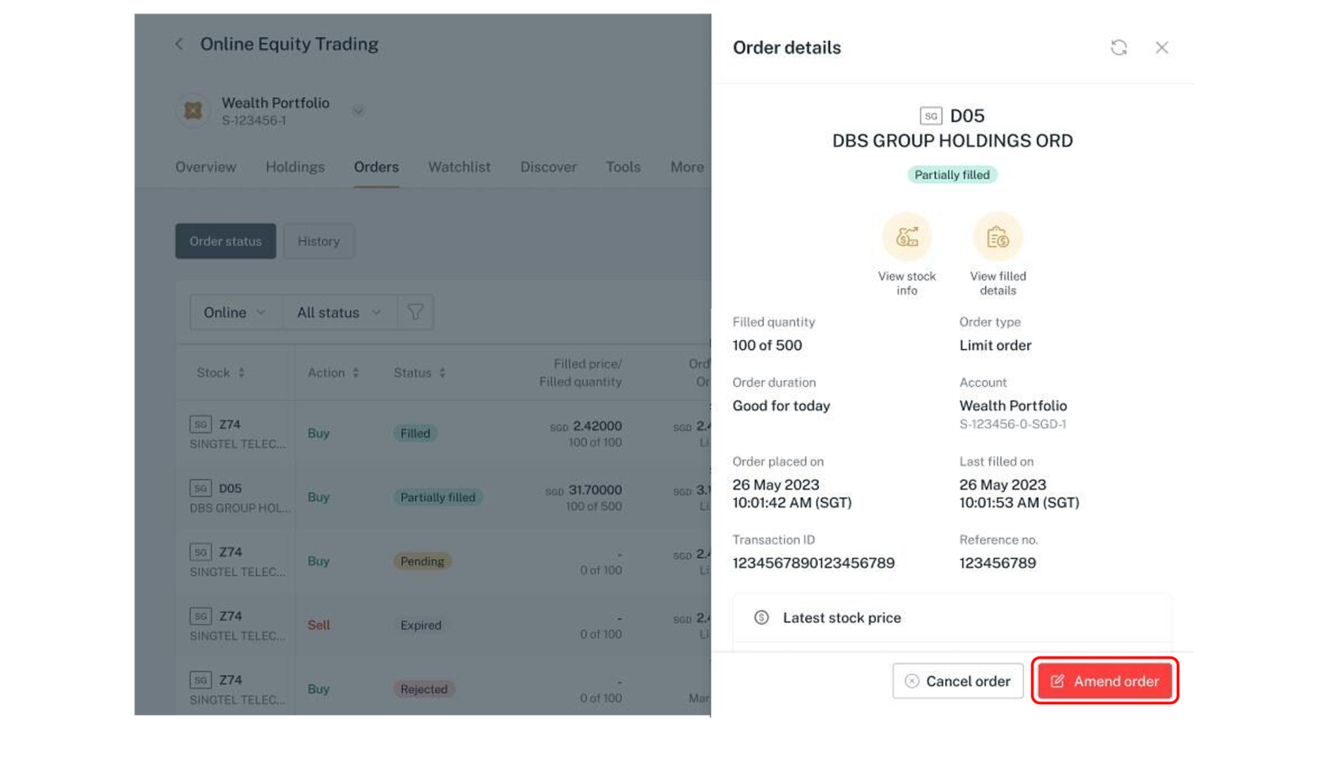Click the Transaction ID value 1234567890123456789
The height and width of the screenshot is (764, 1326).
click(x=813, y=563)
